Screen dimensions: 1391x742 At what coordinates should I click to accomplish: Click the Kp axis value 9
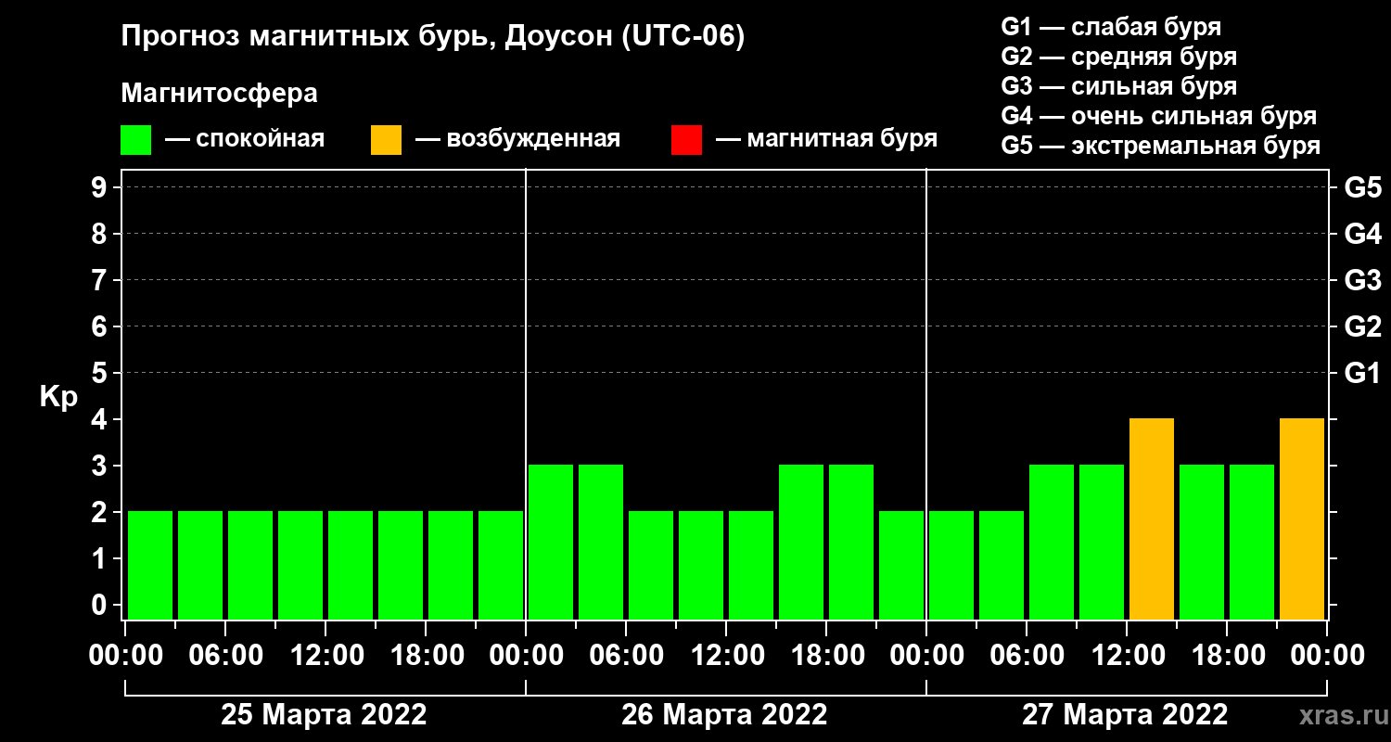101,187
